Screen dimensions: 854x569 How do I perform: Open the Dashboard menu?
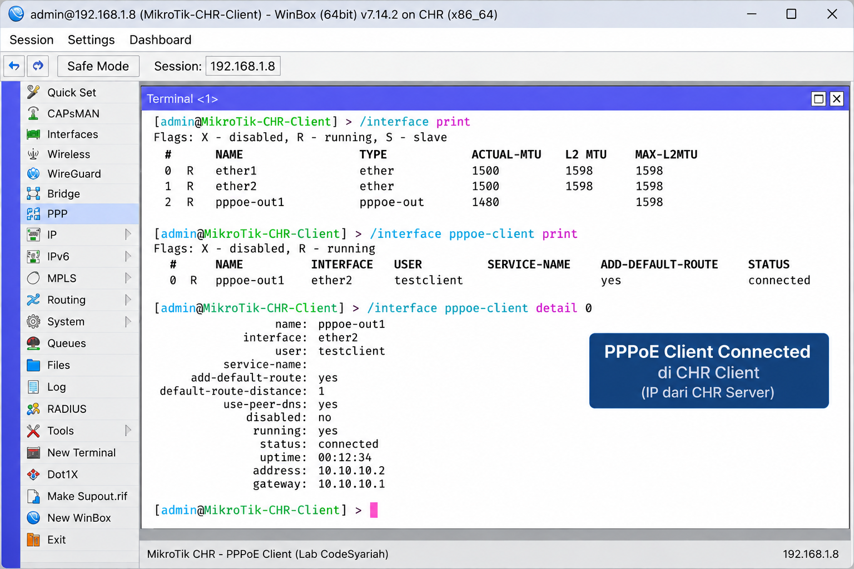pyautogui.click(x=160, y=40)
